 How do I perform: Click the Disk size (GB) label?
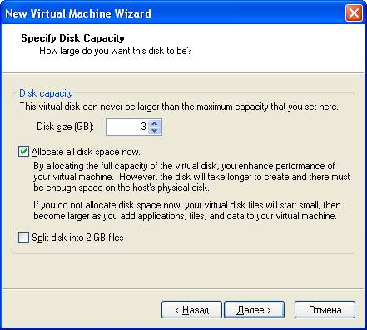pos(65,127)
